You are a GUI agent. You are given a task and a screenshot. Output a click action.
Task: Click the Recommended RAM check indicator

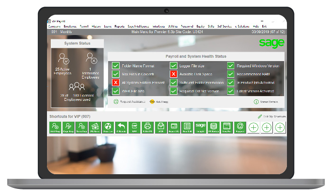click(x=231, y=74)
